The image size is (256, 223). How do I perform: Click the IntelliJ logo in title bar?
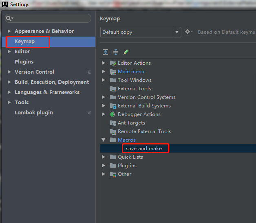5,4
